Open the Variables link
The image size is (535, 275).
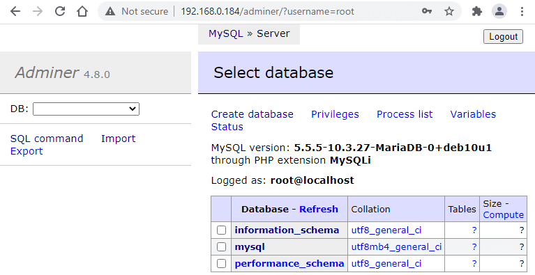click(x=473, y=114)
